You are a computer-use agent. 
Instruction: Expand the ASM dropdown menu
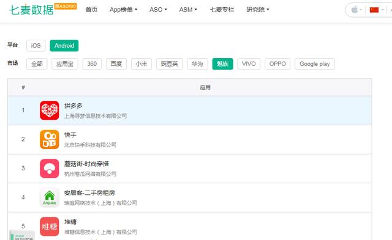(x=188, y=10)
